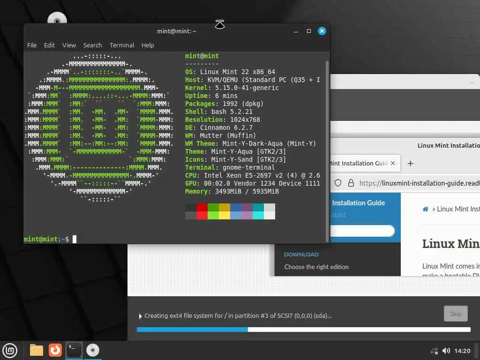Open the Search menu in terminal

coord(92,45)
